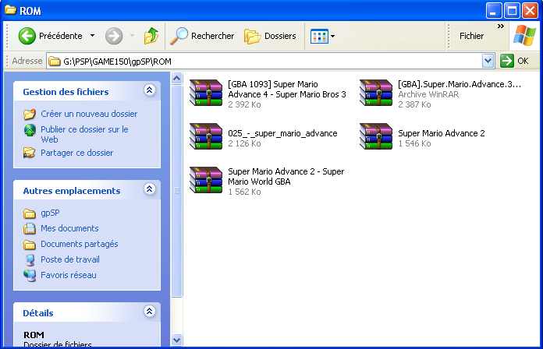
Task: Click the task pane scroll down arrow
Action: 176,340
